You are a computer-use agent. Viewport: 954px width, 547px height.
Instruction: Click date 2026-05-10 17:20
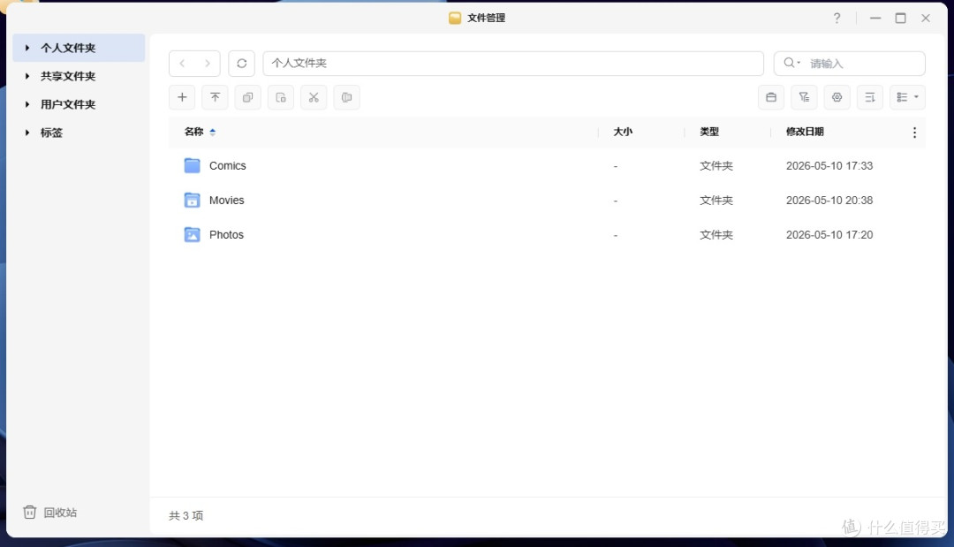pos(829,235)
